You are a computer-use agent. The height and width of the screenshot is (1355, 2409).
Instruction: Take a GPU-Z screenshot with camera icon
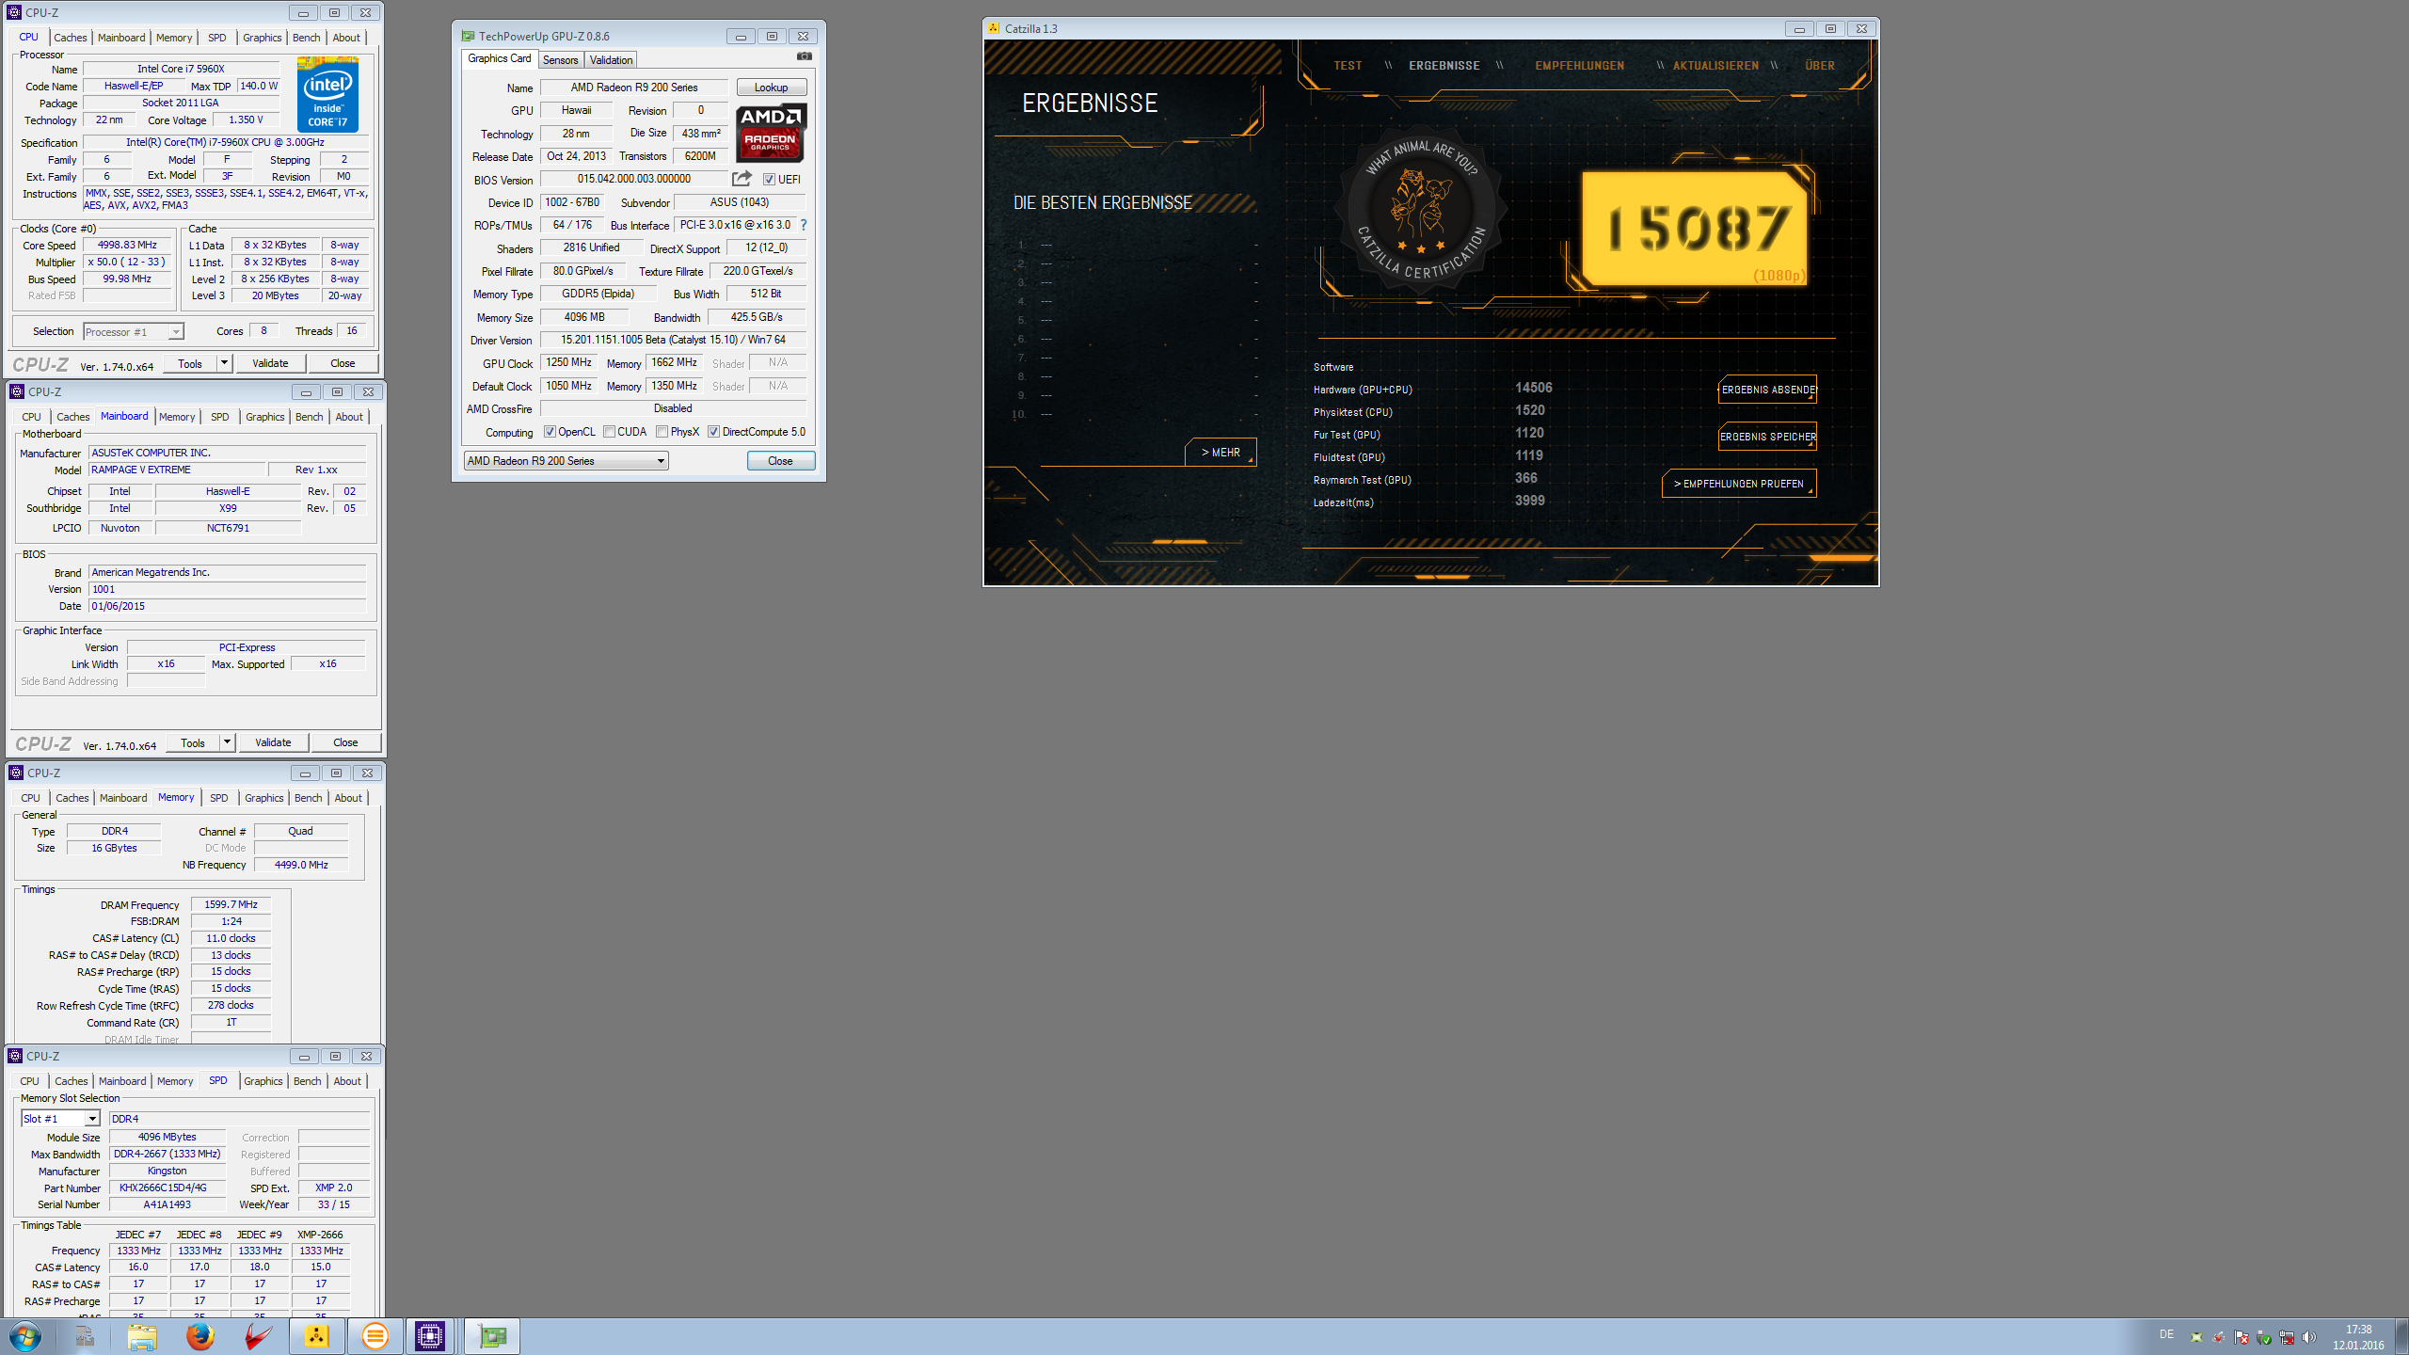tap(804, 56)
